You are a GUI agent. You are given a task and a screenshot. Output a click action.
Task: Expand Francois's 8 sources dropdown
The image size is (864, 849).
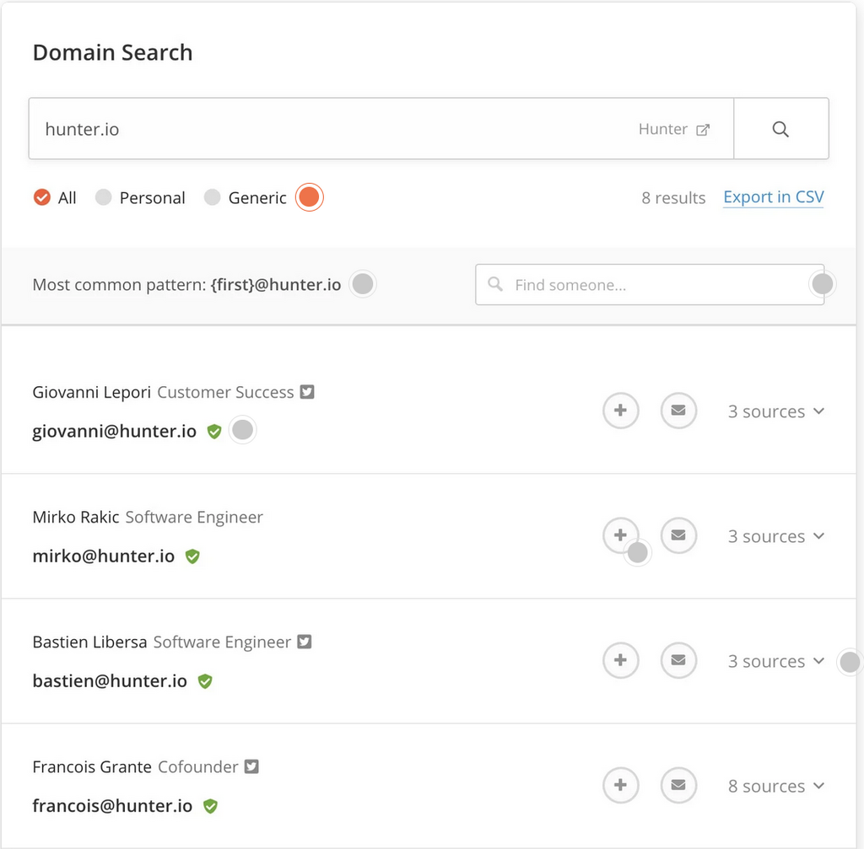pyautogui.click(x=775, y=786)
